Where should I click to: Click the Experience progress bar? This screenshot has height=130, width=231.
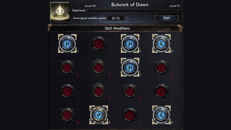pyautogui.click(x=133, y=11)
